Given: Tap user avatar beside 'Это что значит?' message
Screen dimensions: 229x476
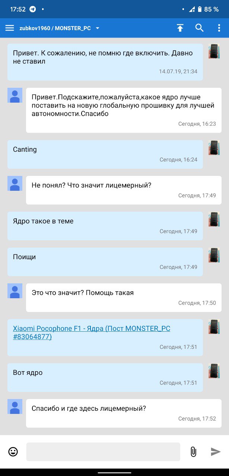Looking at the screenshot, I should tap(15, 291).
